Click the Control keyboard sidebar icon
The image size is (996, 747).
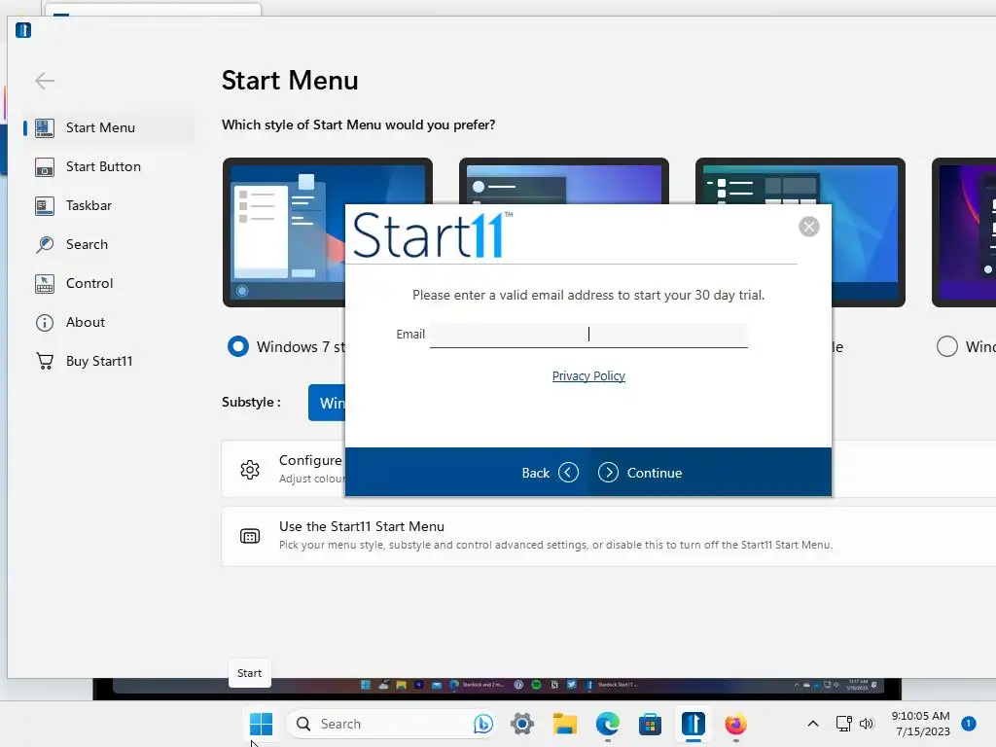[x=45, y=283]
